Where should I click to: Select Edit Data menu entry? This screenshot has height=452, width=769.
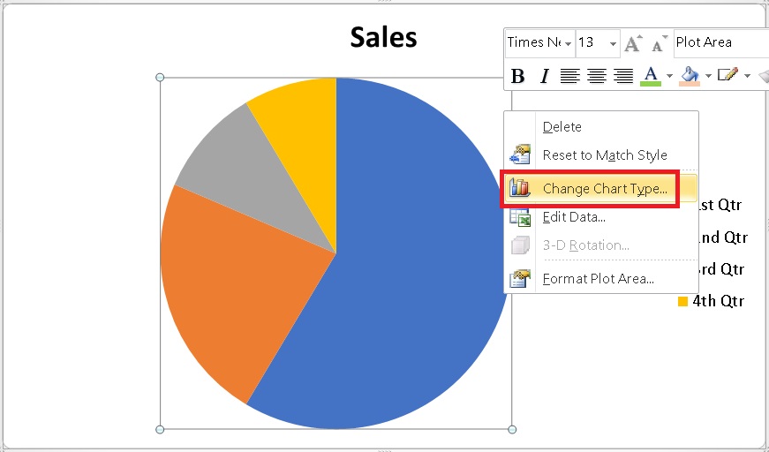coord(574,217)
